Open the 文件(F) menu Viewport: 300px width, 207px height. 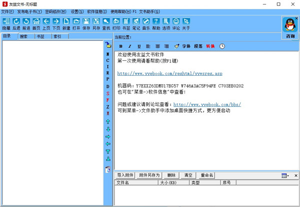7,11
